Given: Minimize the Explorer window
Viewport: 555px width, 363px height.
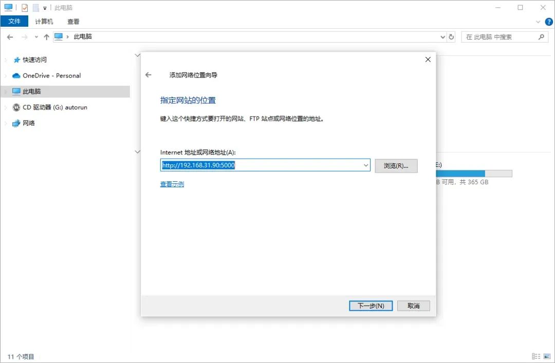Looking at the screenshot, I should click(498, 7).
